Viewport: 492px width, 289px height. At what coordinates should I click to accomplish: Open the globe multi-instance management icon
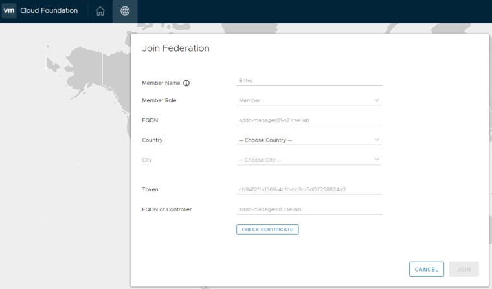click(125, 11)
